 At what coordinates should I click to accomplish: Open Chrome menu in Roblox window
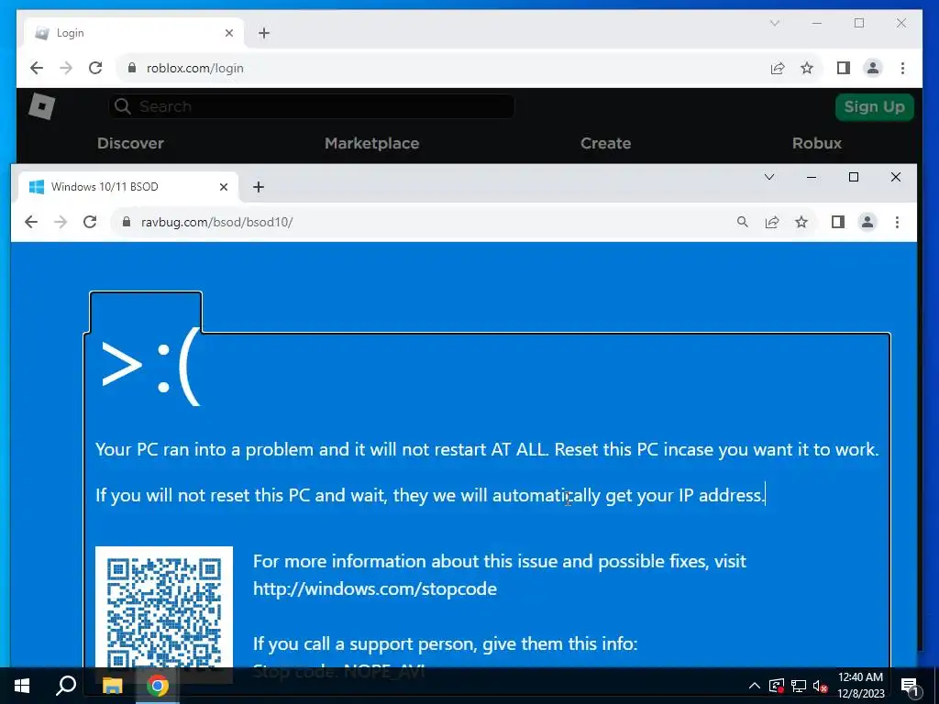click(902, 68)
